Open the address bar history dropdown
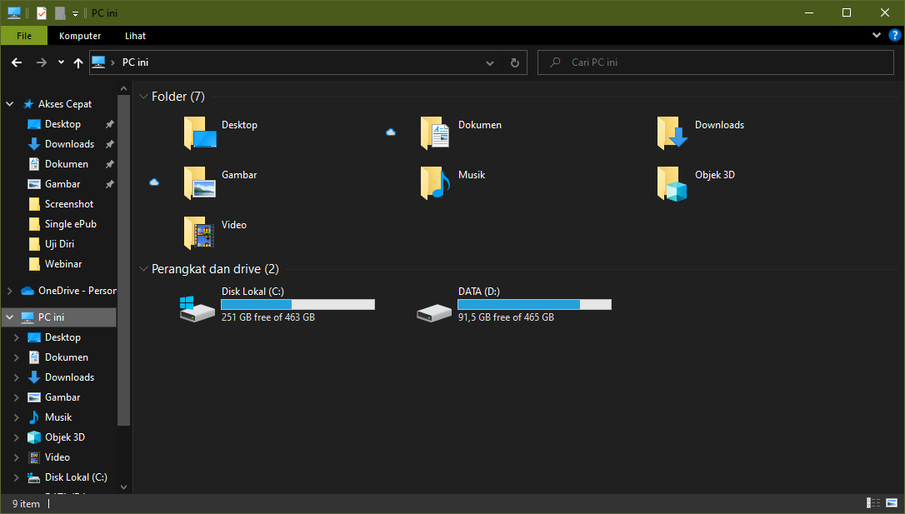The image size is (905, 514). pos(490,62)
